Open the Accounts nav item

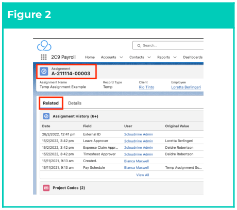click(108, 57)
